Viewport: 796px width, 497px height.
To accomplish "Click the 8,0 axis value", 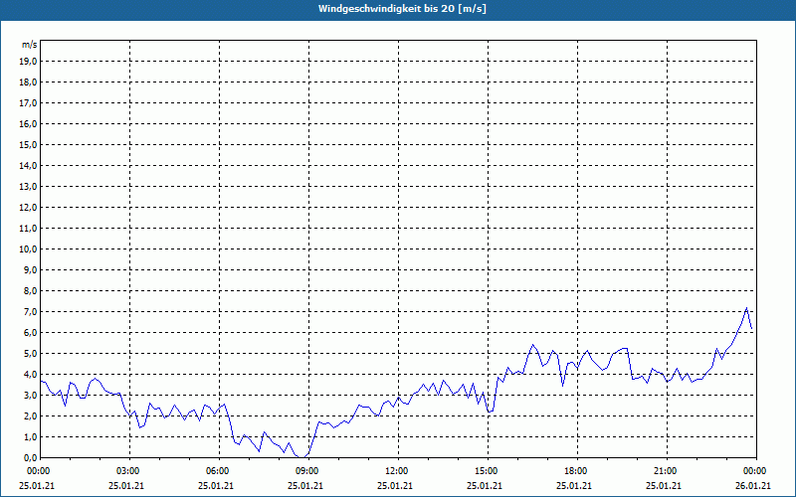I will pos(31,290).
